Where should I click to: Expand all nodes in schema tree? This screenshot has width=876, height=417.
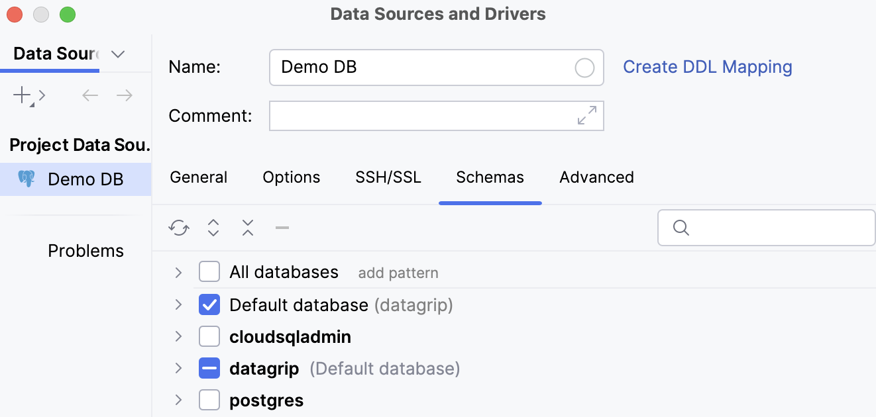[213, 227]
